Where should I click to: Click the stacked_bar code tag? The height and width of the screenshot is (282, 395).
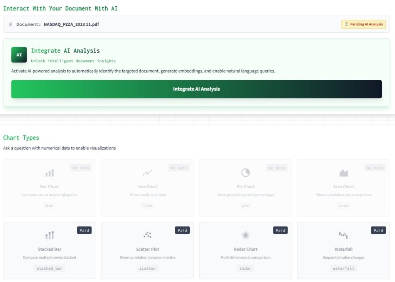coord(49,268)
